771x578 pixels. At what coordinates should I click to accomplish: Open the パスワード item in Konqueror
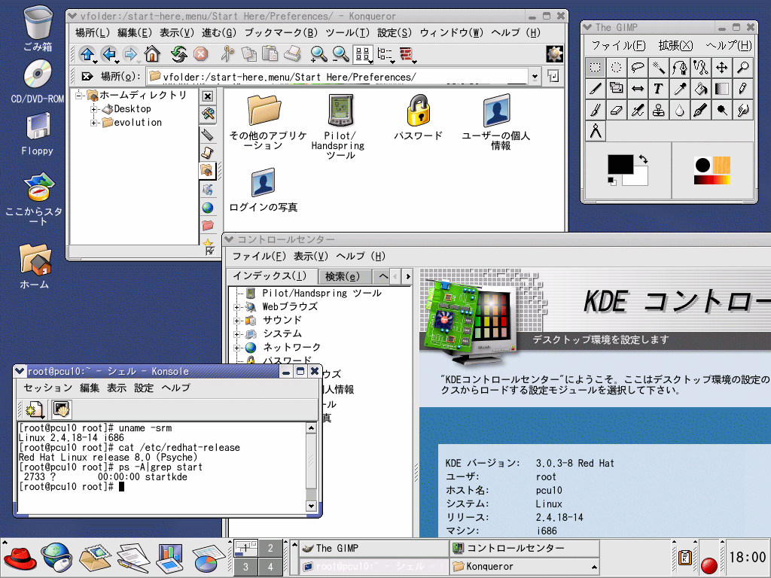pyautogui.click(x=418, y=117)
